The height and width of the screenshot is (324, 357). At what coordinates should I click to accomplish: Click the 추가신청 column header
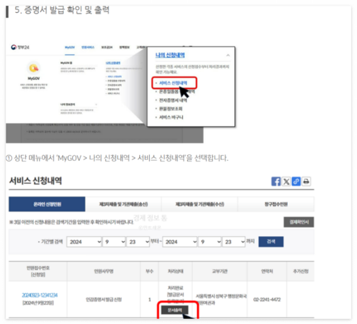[301, 271]
